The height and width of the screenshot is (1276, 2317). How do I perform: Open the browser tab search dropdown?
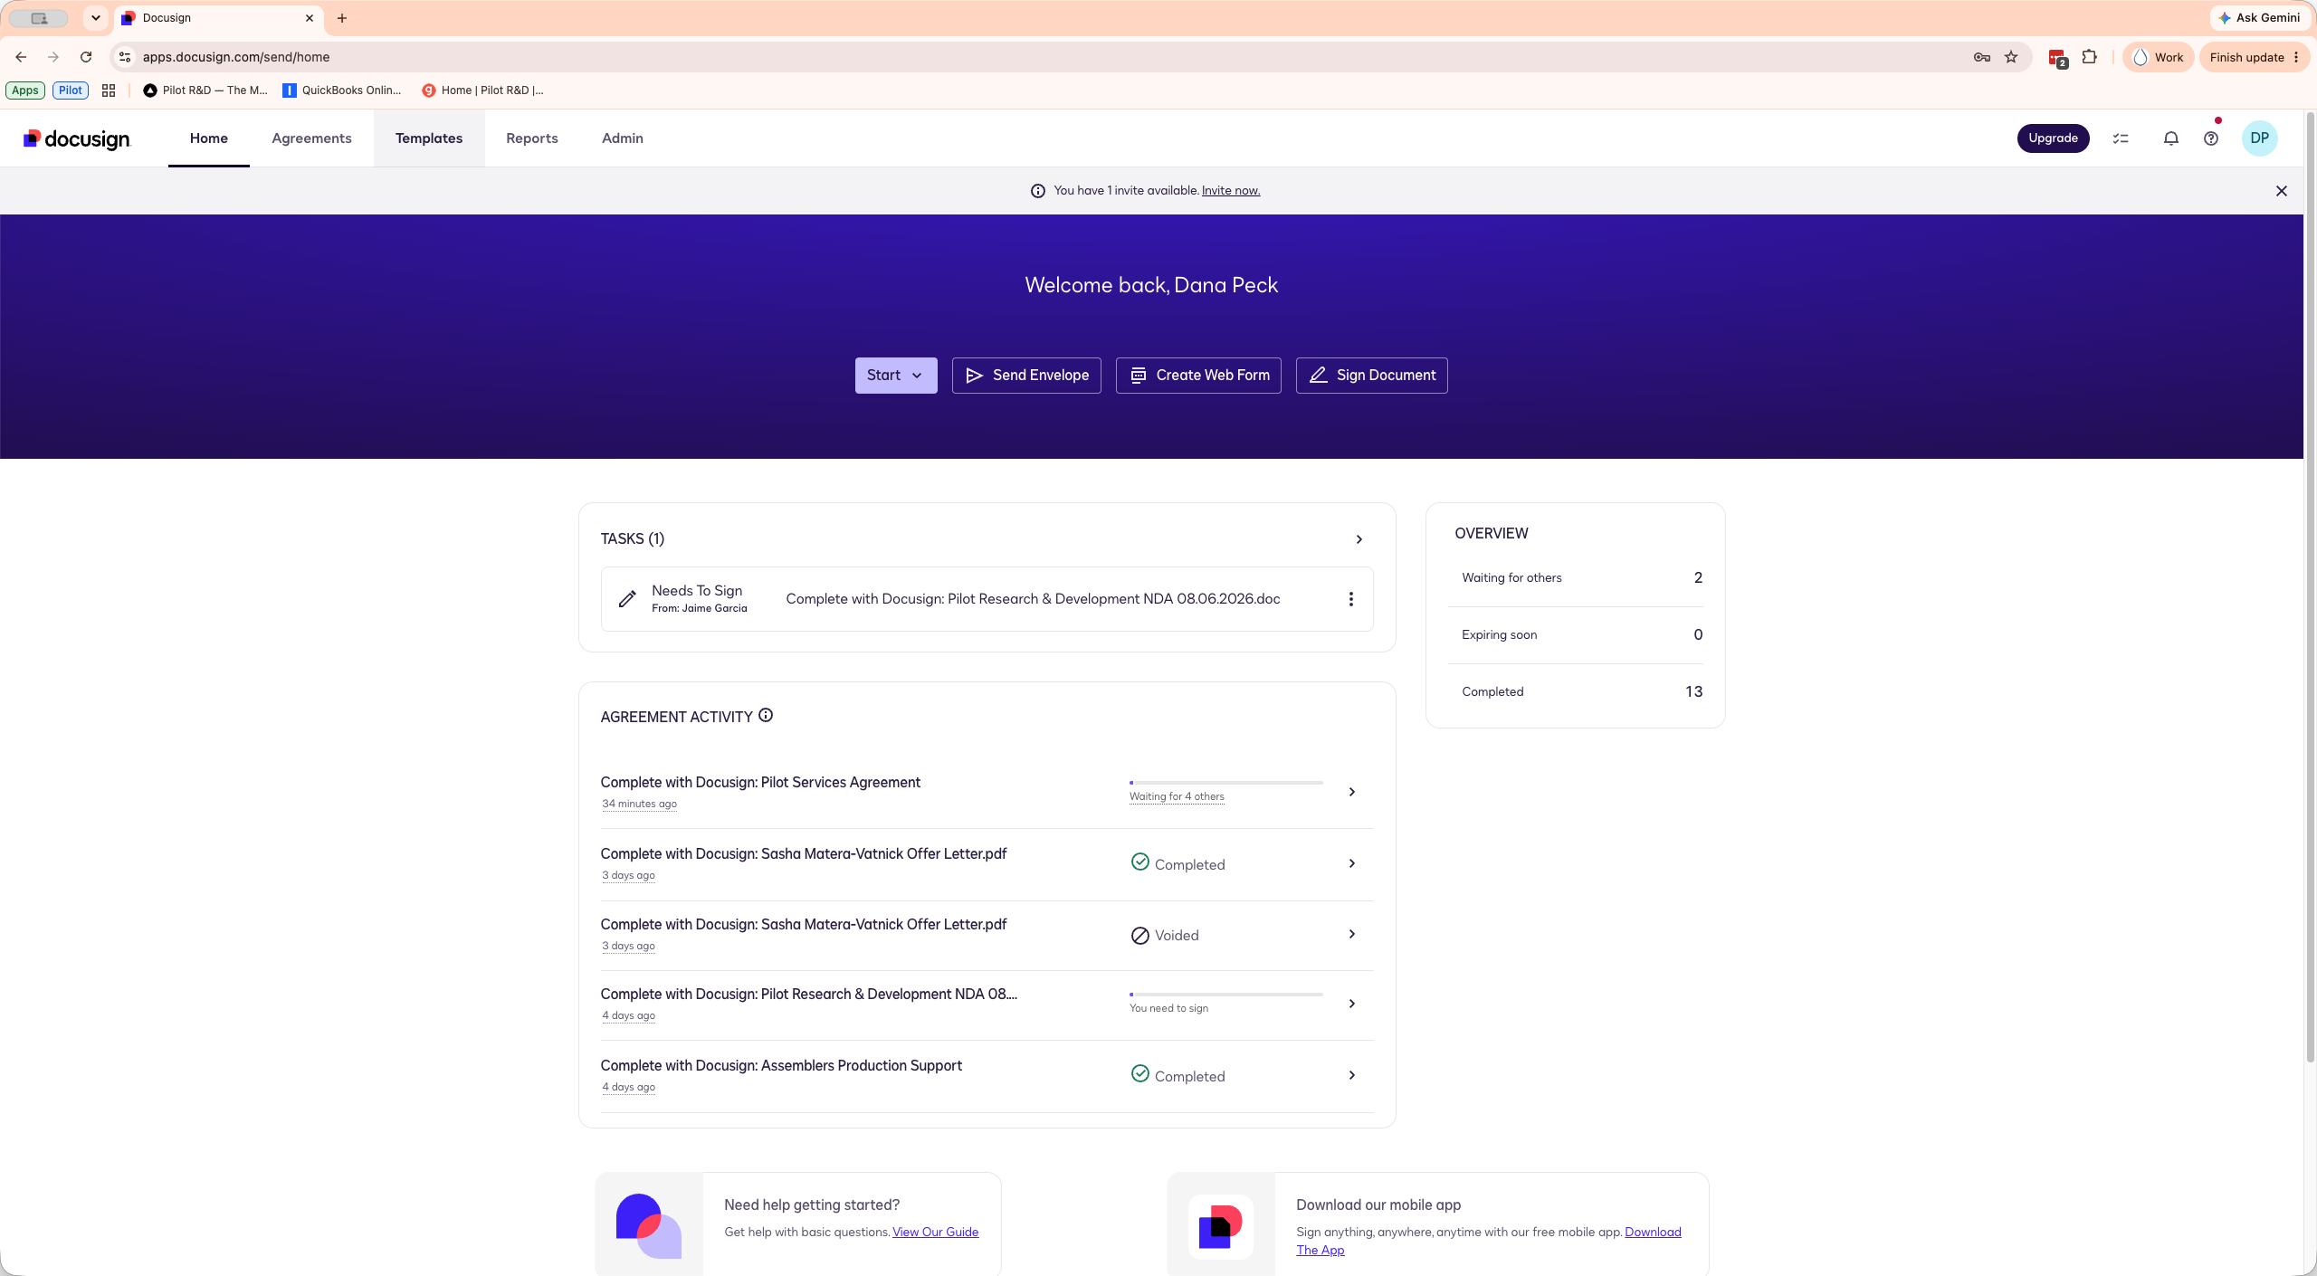[x=95, y=18]
